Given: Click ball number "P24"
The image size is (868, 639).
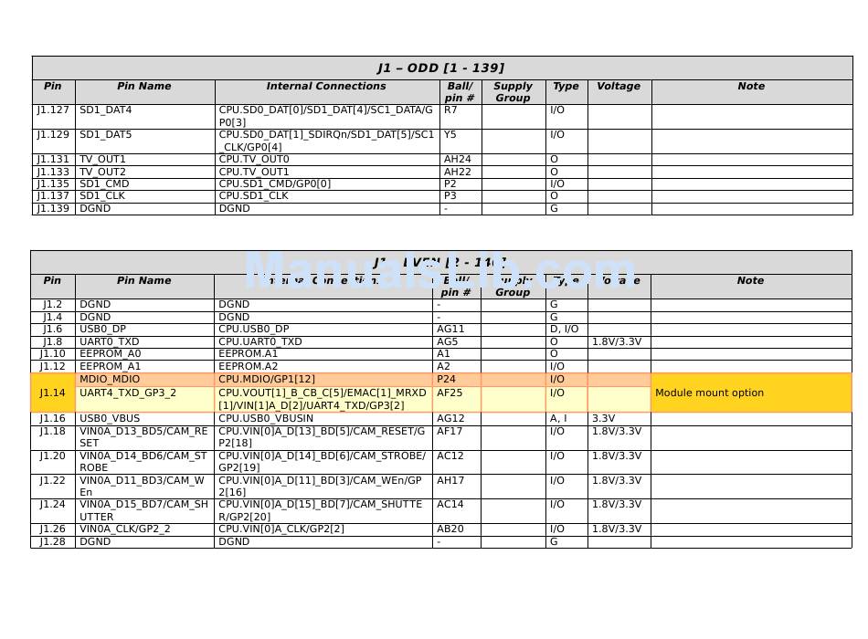Looking at the screenshot, I should pos(446,379).
